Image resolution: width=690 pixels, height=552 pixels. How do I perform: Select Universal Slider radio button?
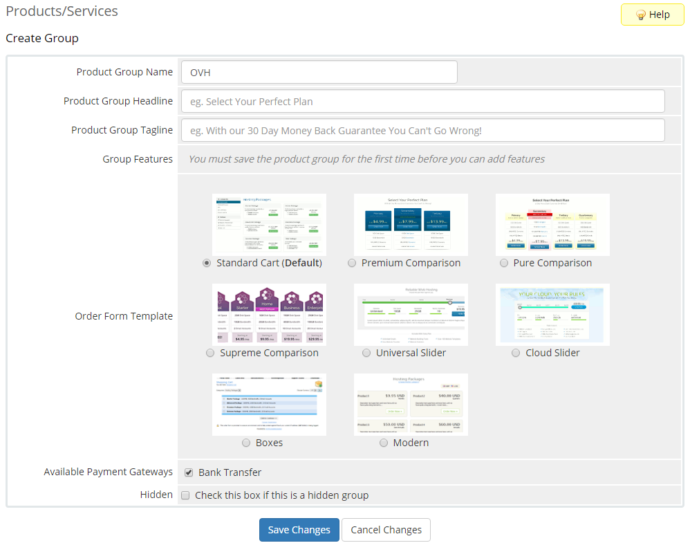(x=366, y=353)
